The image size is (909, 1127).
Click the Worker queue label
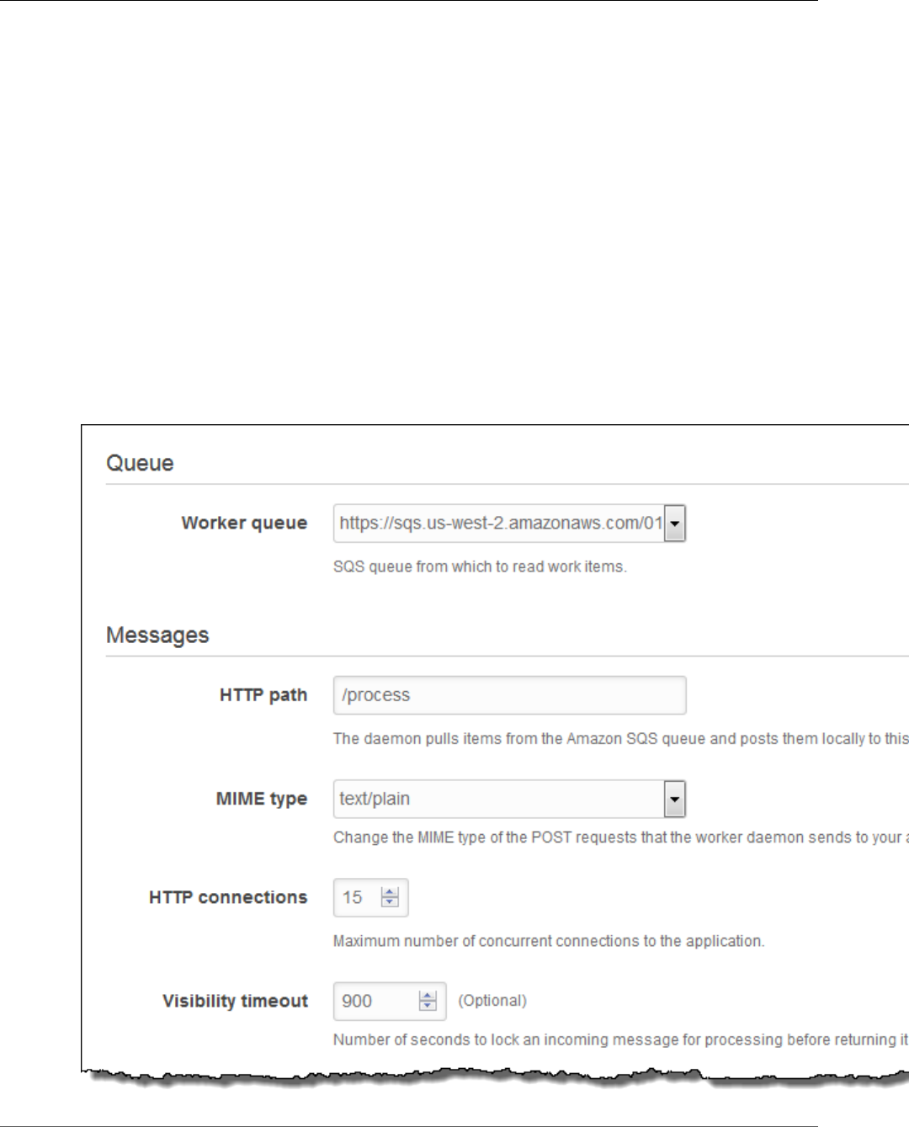tap(244, 523)
